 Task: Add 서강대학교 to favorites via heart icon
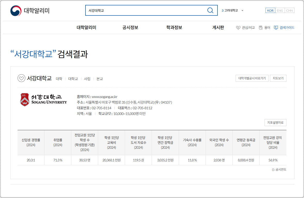21,78
